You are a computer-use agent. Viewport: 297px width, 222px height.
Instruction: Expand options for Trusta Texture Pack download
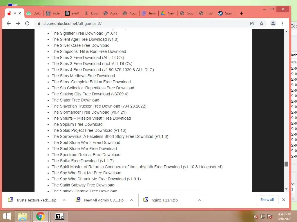[x=64, y=200]
